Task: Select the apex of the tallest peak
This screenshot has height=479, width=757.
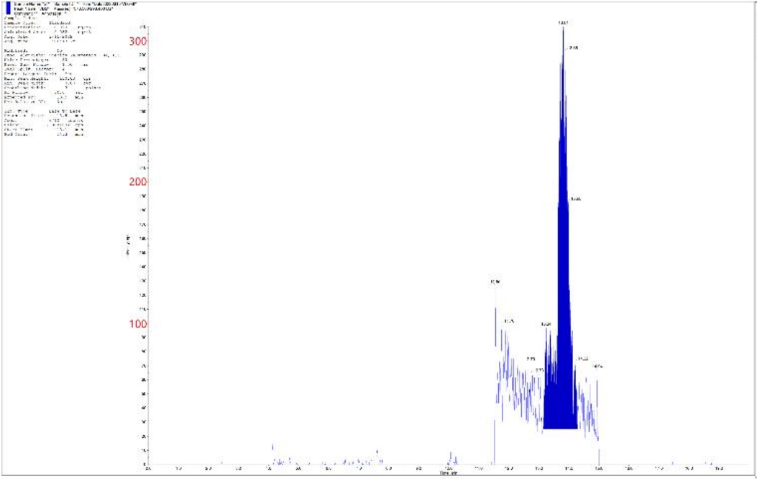Action: tap(563, 29)
